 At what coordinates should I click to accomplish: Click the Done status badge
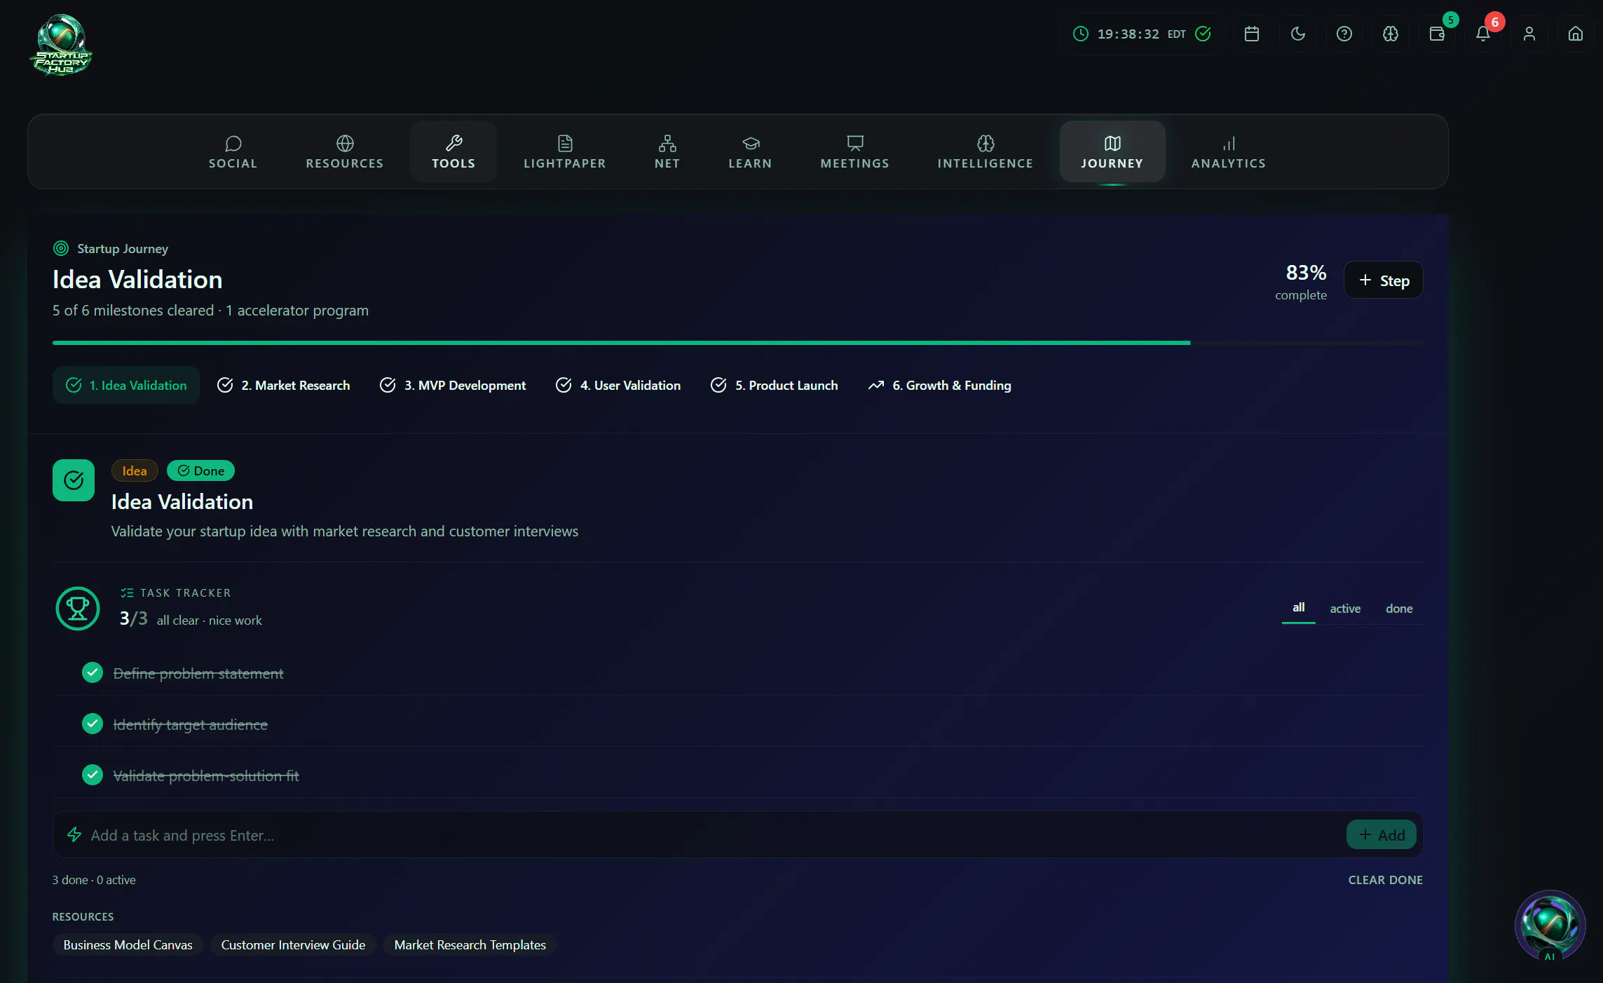200,470
